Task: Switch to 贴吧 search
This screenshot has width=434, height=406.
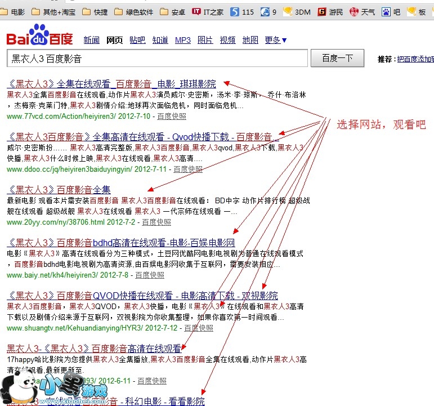Action: pyautogui.click(x=137, y=40)
